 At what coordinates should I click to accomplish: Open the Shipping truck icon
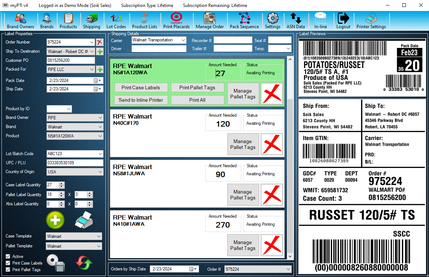click(92, 21)
